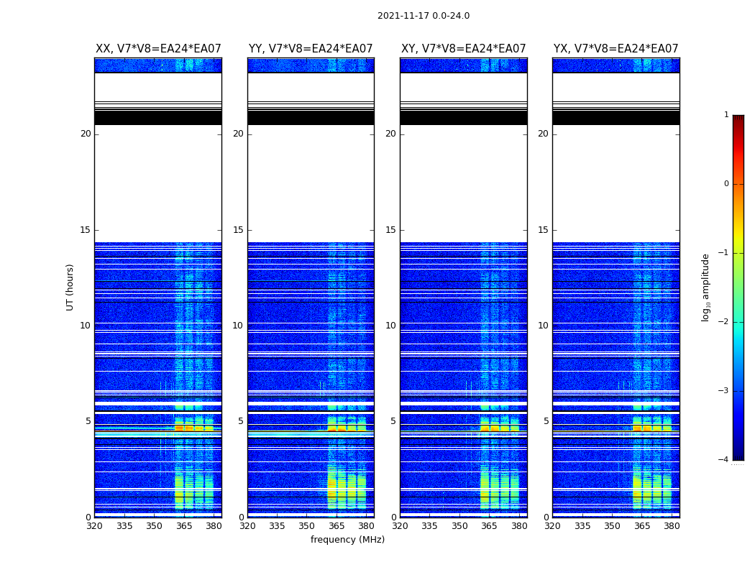
Task: Click the white gap at 17 hours in YY panel
Action: (311, 191)
